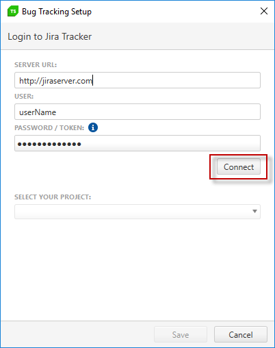275x348 pixels.
Task: Click the Bug Tracking Setup title text
Action: click(x=57, y=12)
